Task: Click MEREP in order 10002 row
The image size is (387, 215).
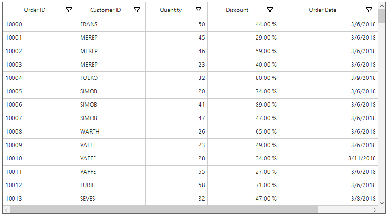Action: [112, 51]
